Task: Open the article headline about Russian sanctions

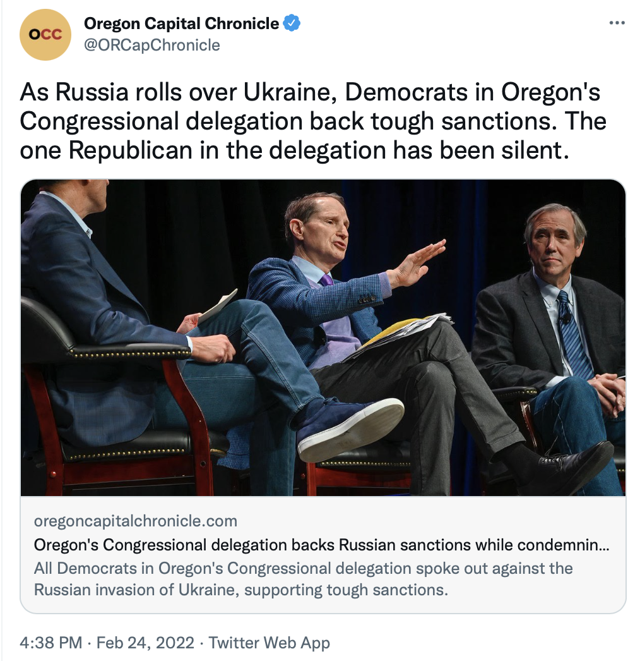Action: 322,545
